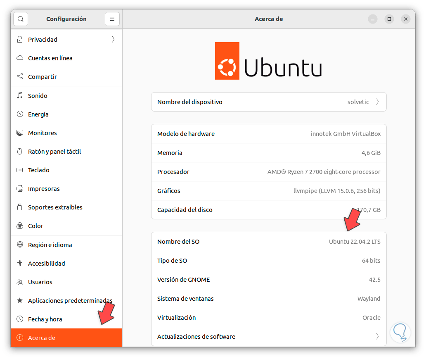This screenshot has width=426, height=359.
Task: Click the Accesibilidad person icon
Action: coord(20,263)
